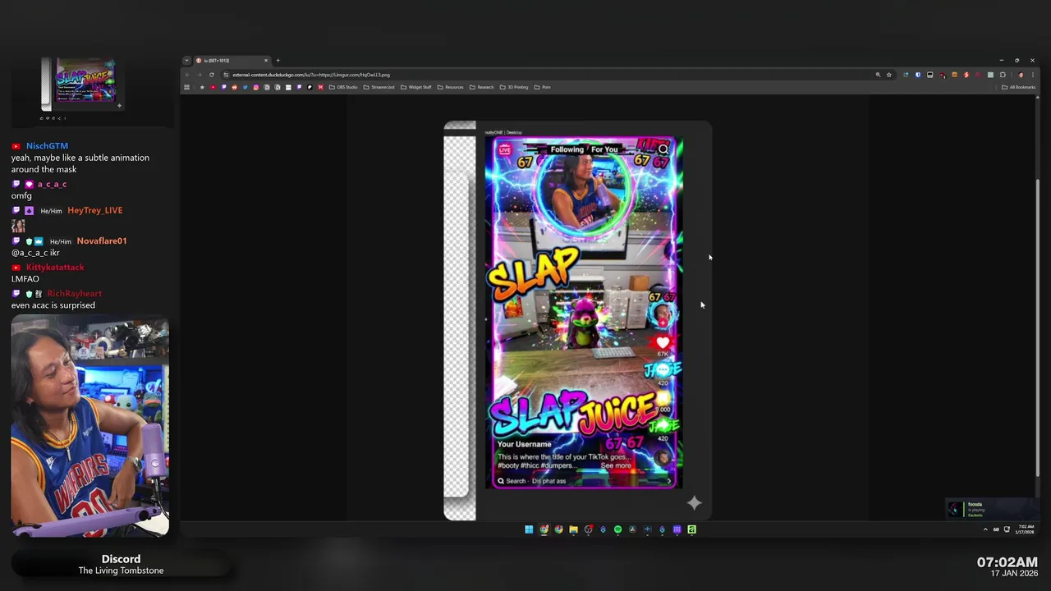Screen dimensions: 1051x591
Task: Close the 'iu (887×1013)' browser tab
Action: 266,60
